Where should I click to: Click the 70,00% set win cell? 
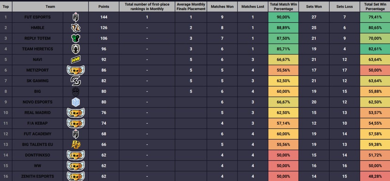pyautogui.click(x=375, y=38)
